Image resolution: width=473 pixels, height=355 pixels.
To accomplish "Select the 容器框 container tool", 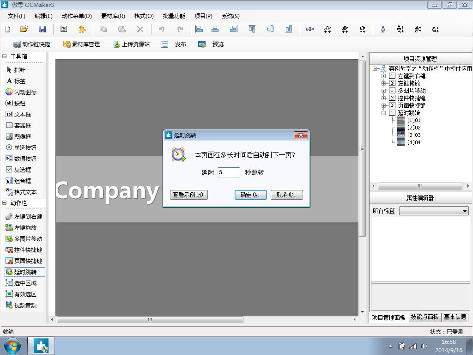I will 18,125.
